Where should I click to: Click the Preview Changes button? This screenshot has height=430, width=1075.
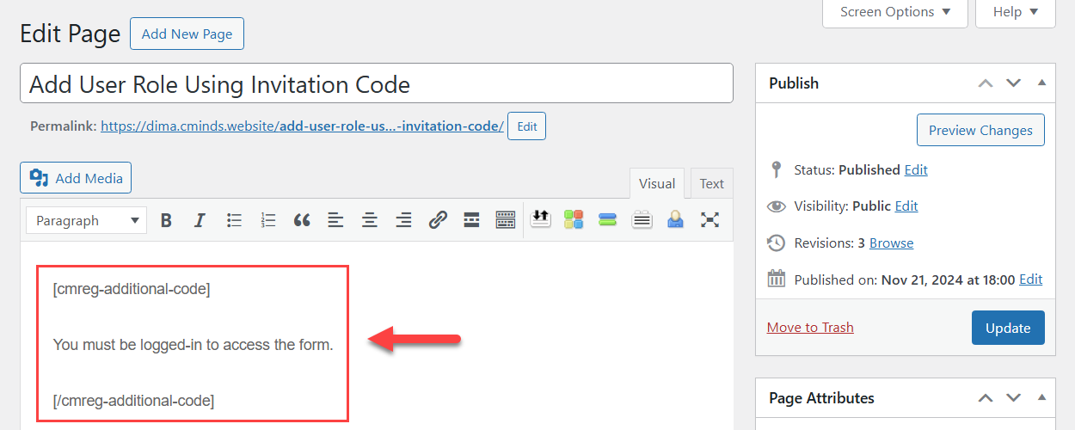(x=980, y=131)
